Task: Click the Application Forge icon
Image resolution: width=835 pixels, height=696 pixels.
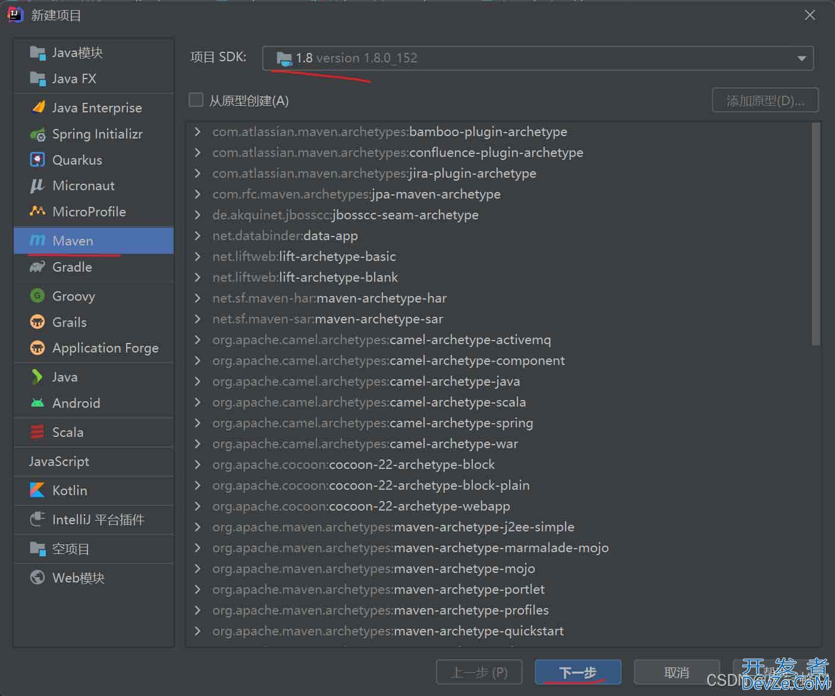Action: pyautogui.click(x=37, y=348)
